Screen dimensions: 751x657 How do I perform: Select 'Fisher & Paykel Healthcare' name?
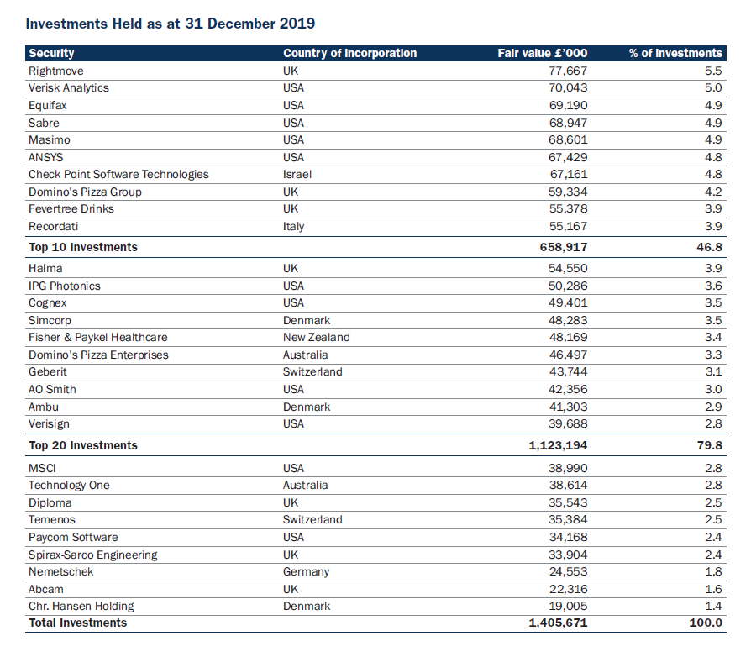(x=98, y=338)
